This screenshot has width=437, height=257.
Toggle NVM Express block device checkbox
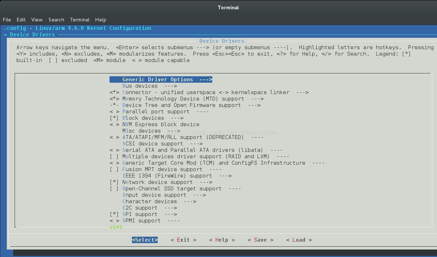[115, 124]
